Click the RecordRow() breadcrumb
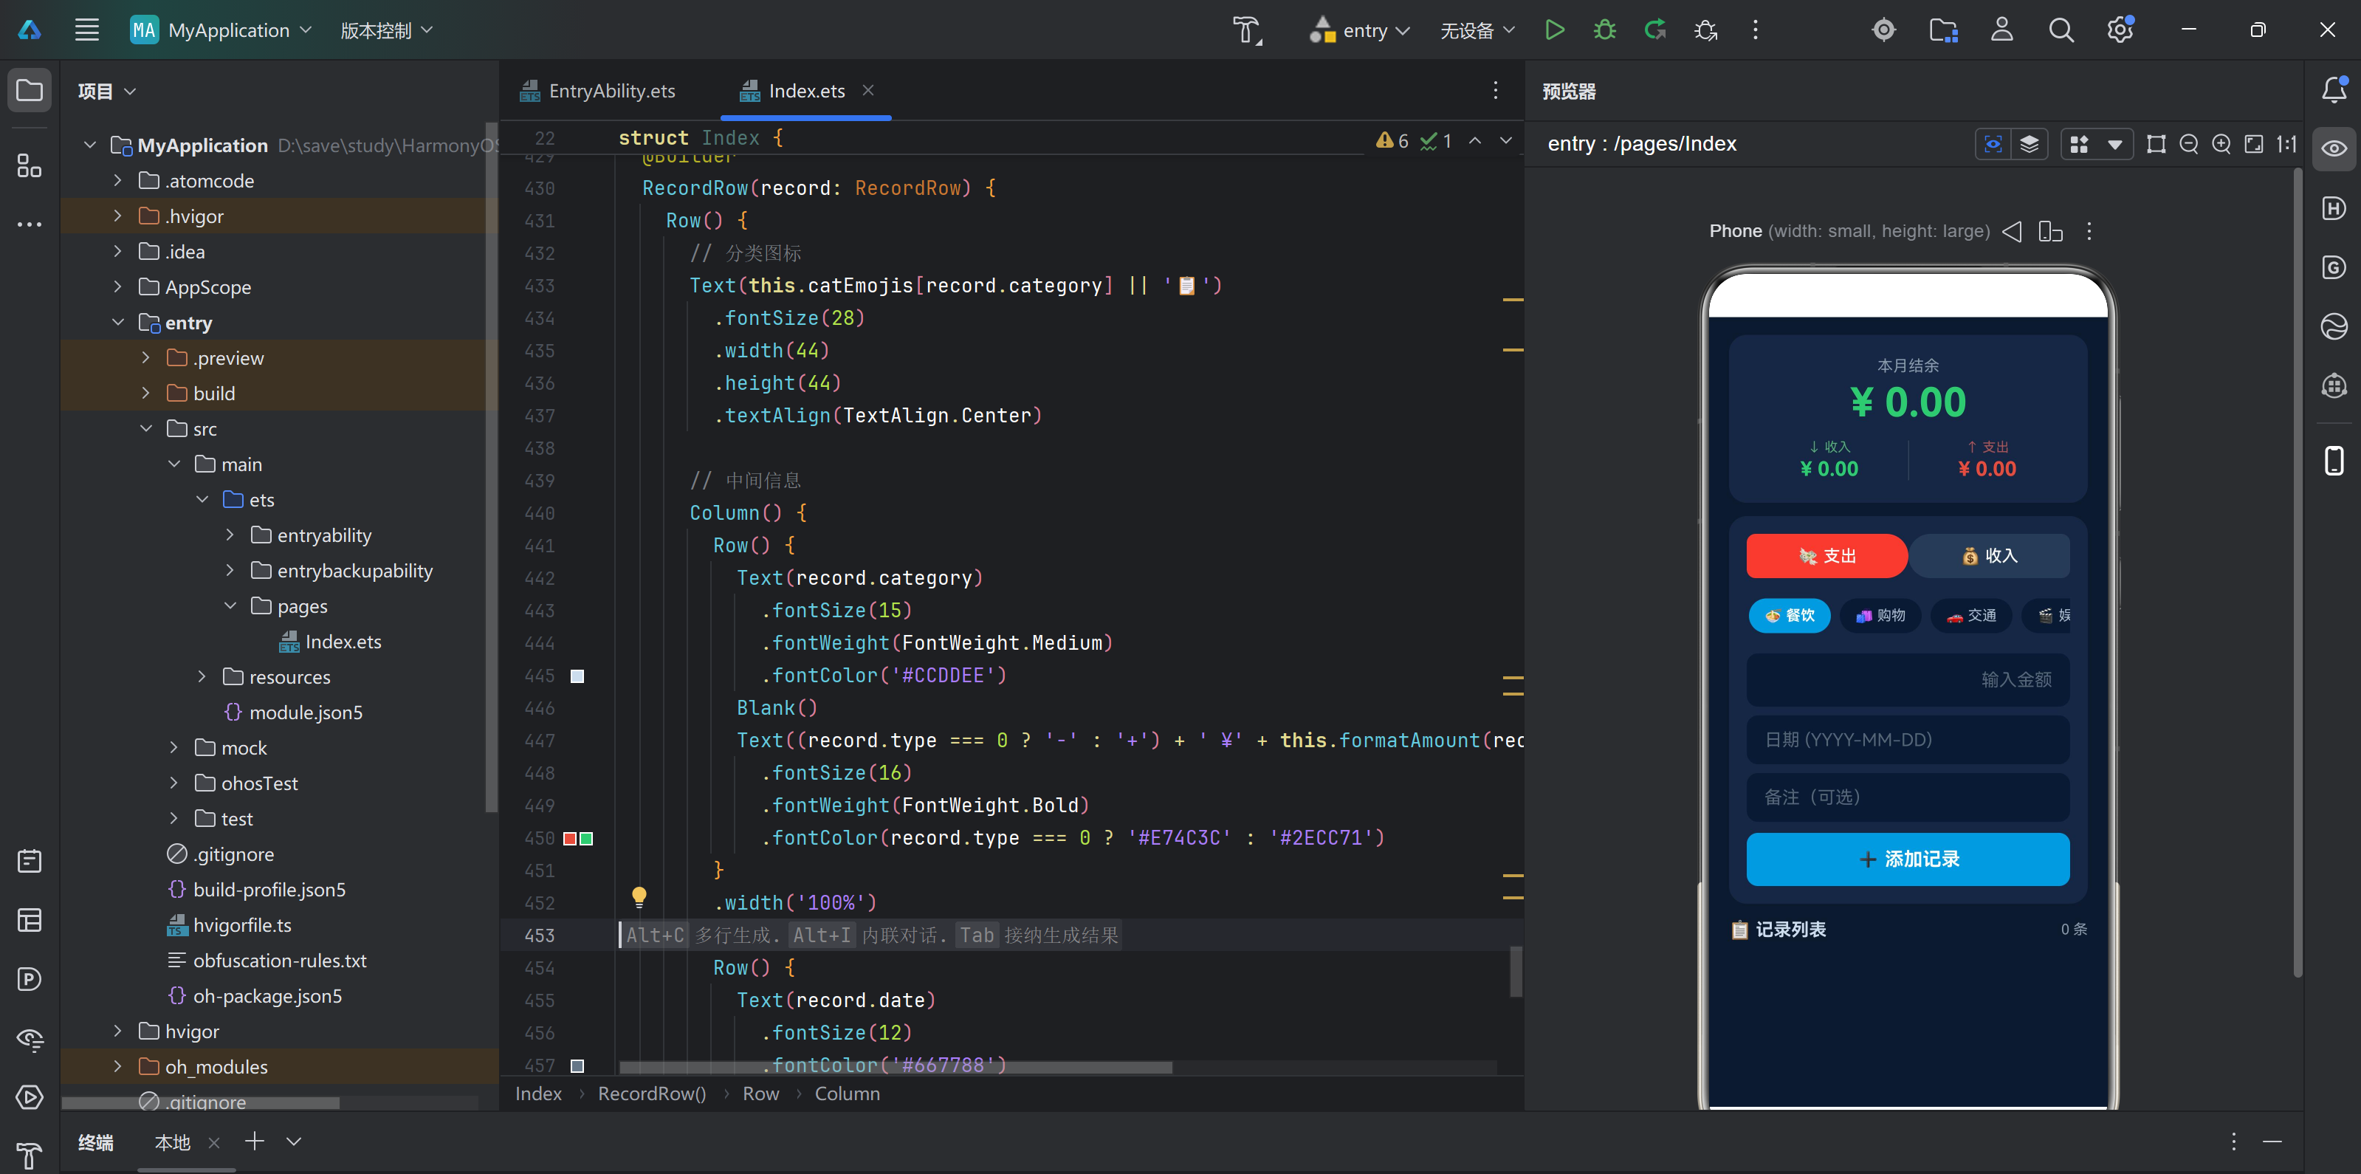 [652, 1094]
